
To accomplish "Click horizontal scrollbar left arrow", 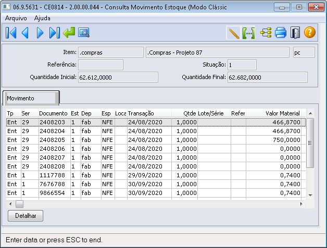I will pyautogui.click(x=10, y=204).
